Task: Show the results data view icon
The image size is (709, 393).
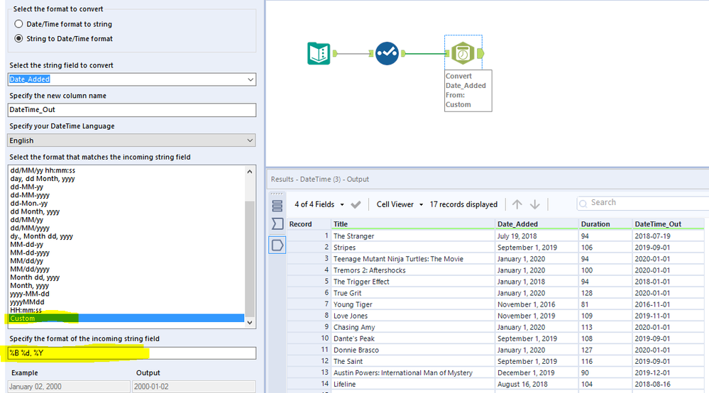Action: (277, 245)
